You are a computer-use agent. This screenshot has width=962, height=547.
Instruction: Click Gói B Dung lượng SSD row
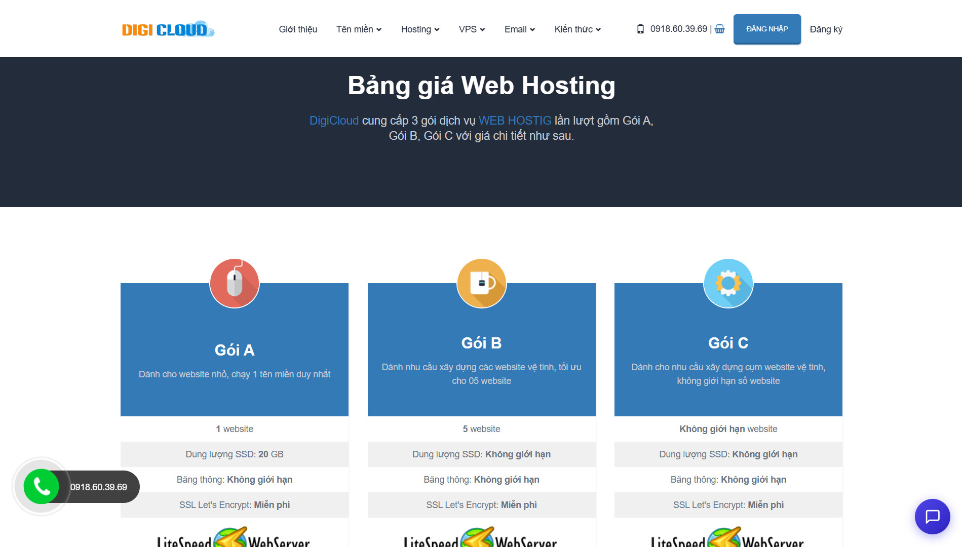[481, 454]
